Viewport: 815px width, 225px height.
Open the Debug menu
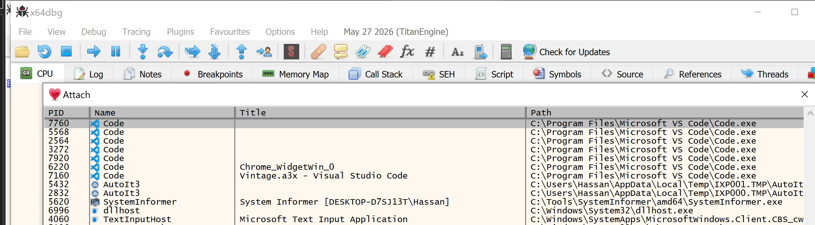tap(94, 32)
